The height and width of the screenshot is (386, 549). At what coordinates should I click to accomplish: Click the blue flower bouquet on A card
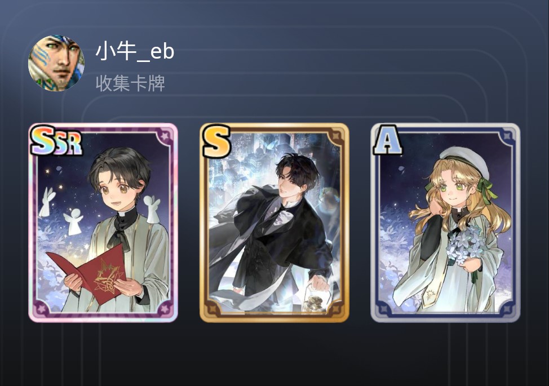pos(465,245)
